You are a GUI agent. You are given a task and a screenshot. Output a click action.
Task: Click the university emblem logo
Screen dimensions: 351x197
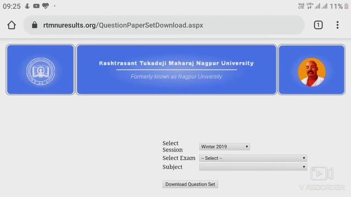click(x=41, y=71)
